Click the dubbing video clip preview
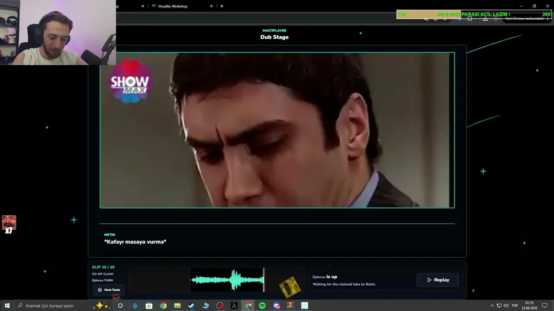554x311 pixels. 277,130
